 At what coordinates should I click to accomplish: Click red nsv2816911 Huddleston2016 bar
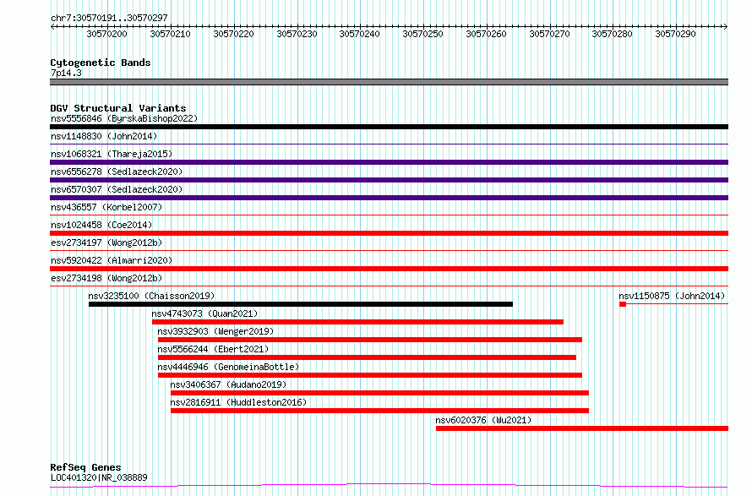[x=380, y=411]
